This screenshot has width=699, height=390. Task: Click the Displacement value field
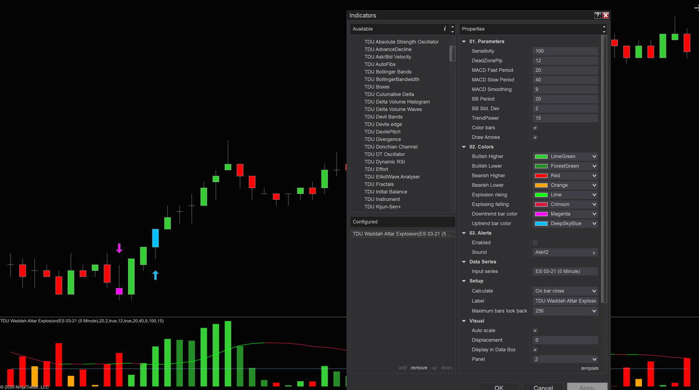click(x=566, y=340)
